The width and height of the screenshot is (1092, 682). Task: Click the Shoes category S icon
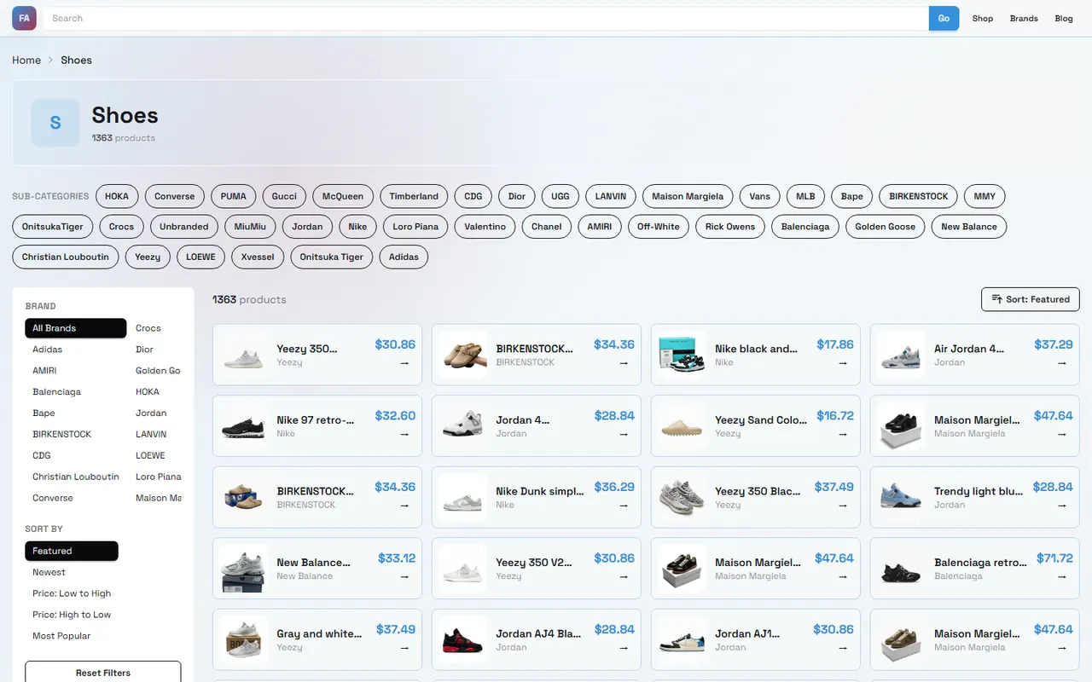(55, 123)
